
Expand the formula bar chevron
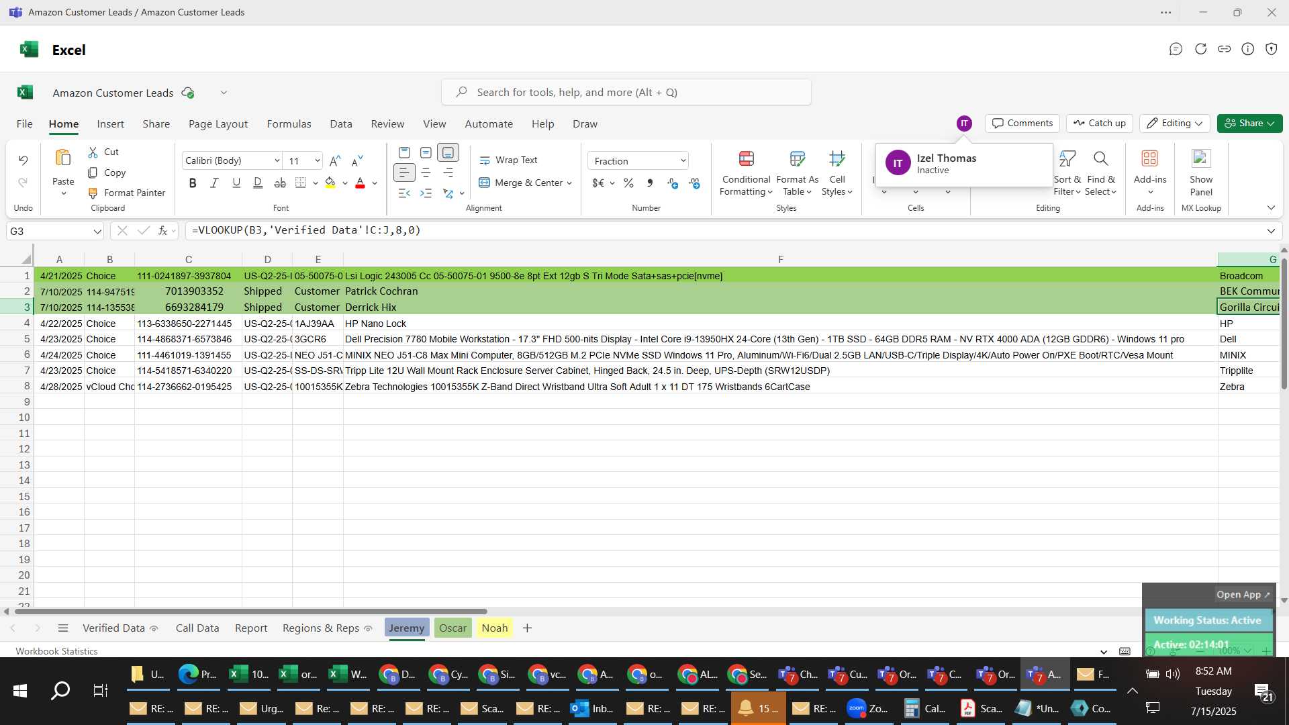(x=1271, y=231)
